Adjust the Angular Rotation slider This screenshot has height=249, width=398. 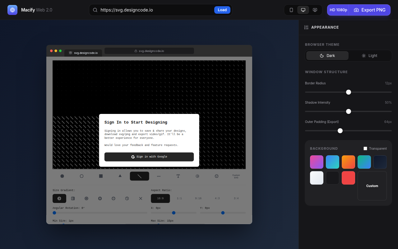pyautogui.click(x=100, y=213)
